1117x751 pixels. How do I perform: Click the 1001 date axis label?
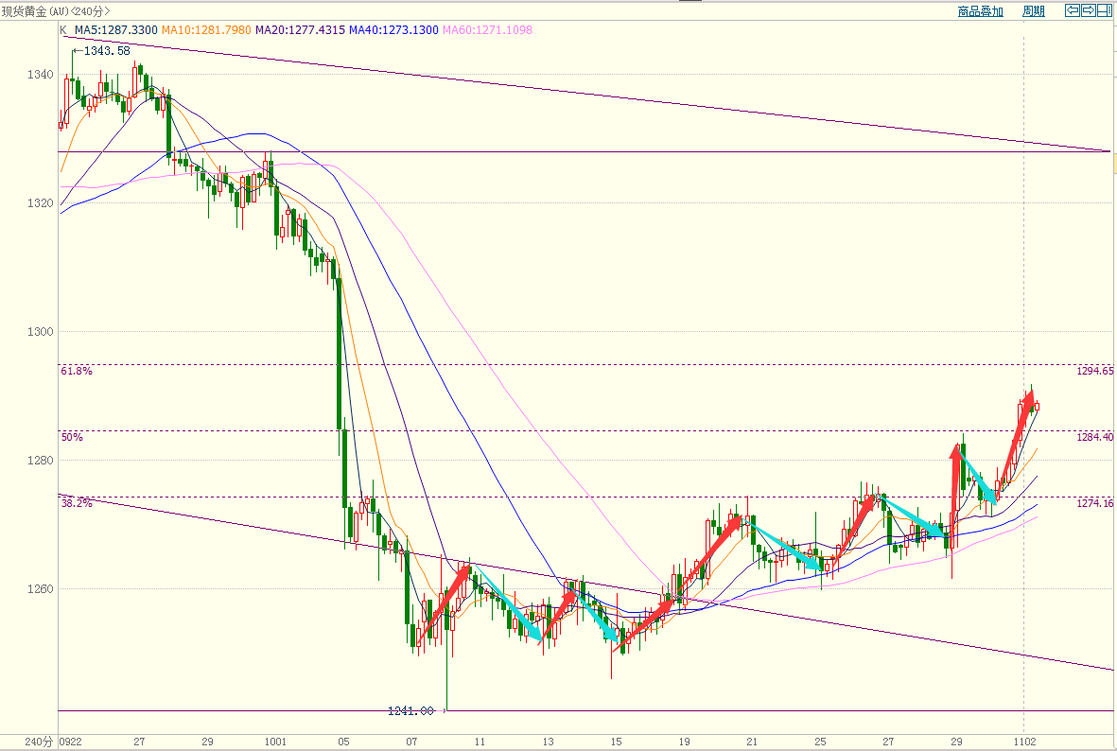pyautogui.click(x=275, y=741)
